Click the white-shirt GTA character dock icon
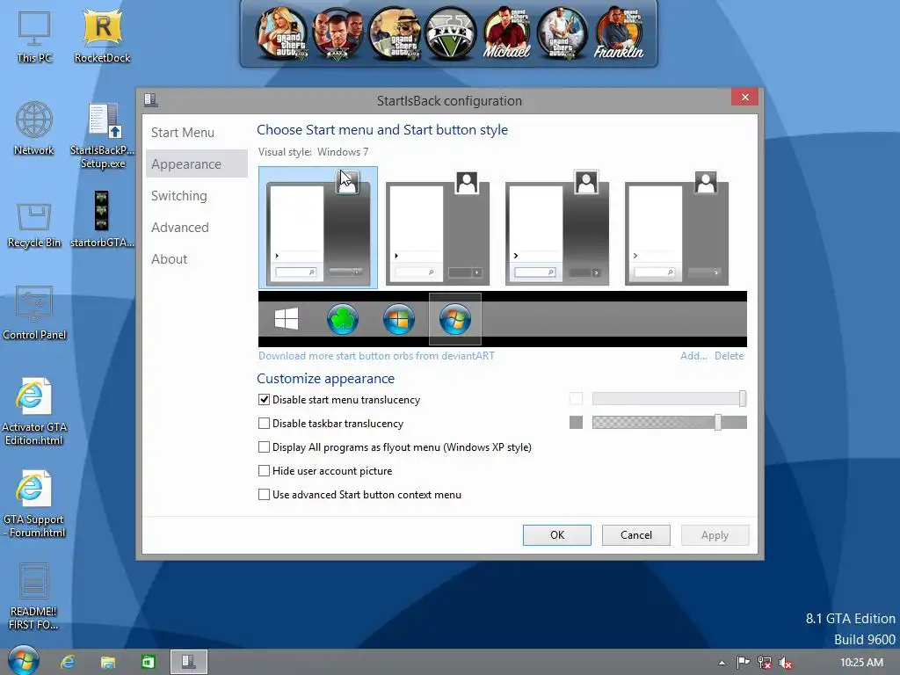Screen dimensions: 900x675 [562, 33]
